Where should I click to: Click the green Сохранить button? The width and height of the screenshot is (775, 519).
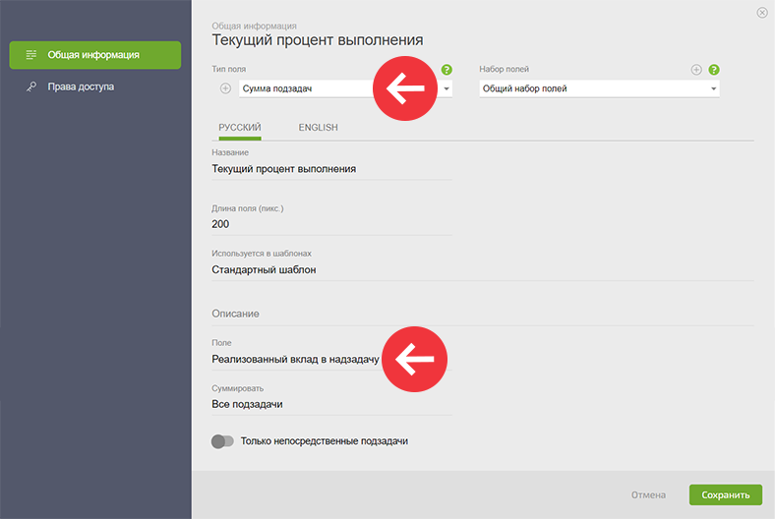tap(725, 494)
